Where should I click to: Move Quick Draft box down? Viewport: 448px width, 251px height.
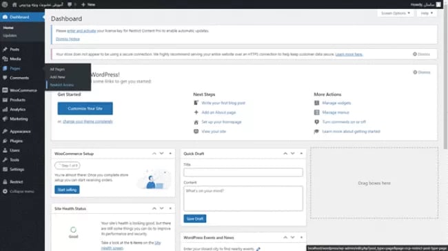coord(292,154)
